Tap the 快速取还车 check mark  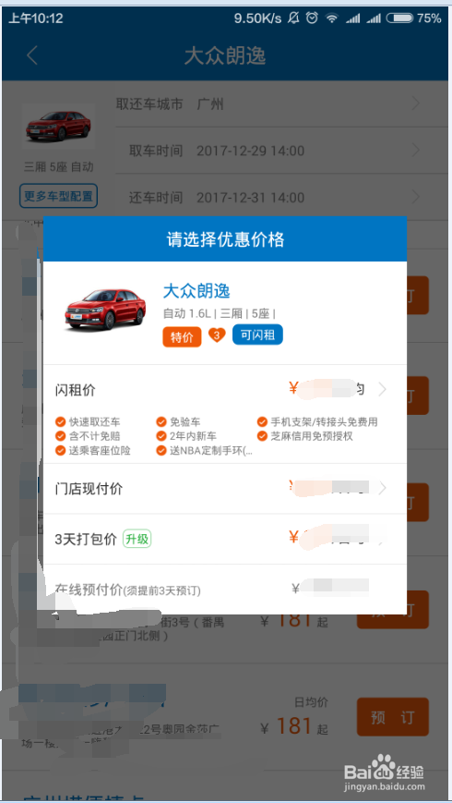[60, 422]
